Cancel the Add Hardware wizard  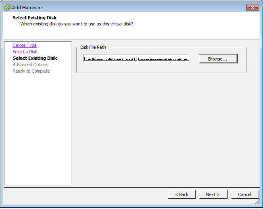[244, 194]
